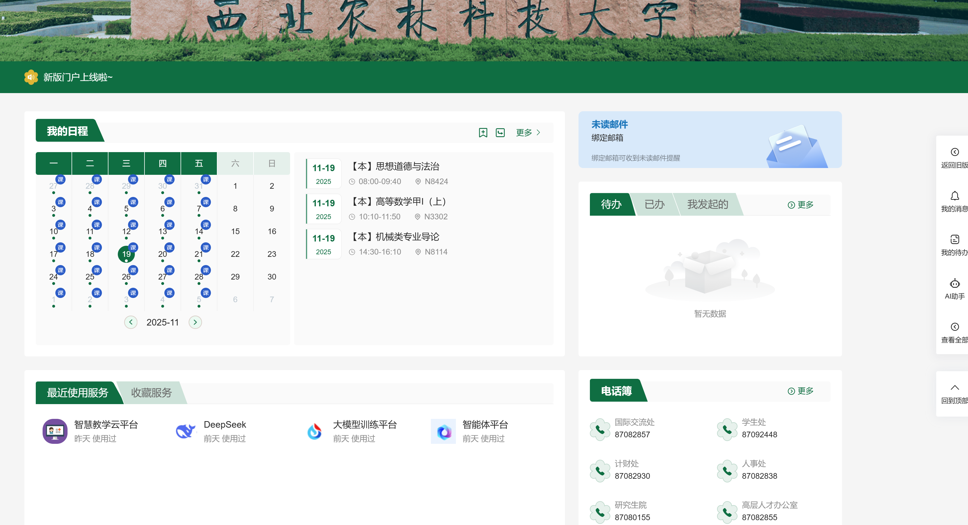Open the 智慧教学云平台 service icon
The image size is (968, 525).
tap(55, 431)
